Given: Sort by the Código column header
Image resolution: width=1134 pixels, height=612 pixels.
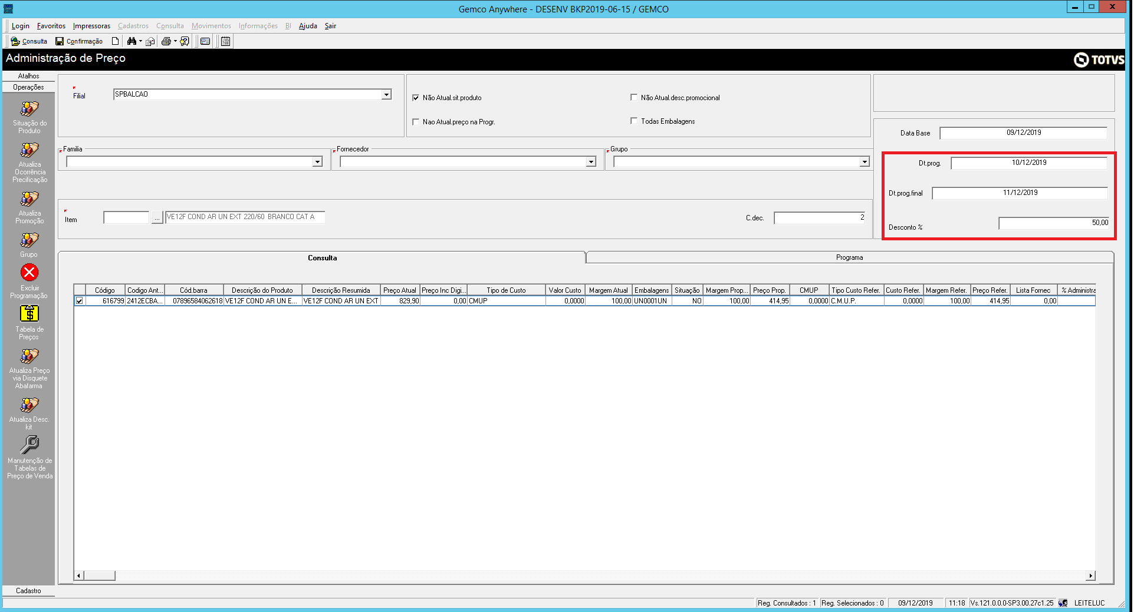Looking at the screenshot, I should [x=105, y=290].
